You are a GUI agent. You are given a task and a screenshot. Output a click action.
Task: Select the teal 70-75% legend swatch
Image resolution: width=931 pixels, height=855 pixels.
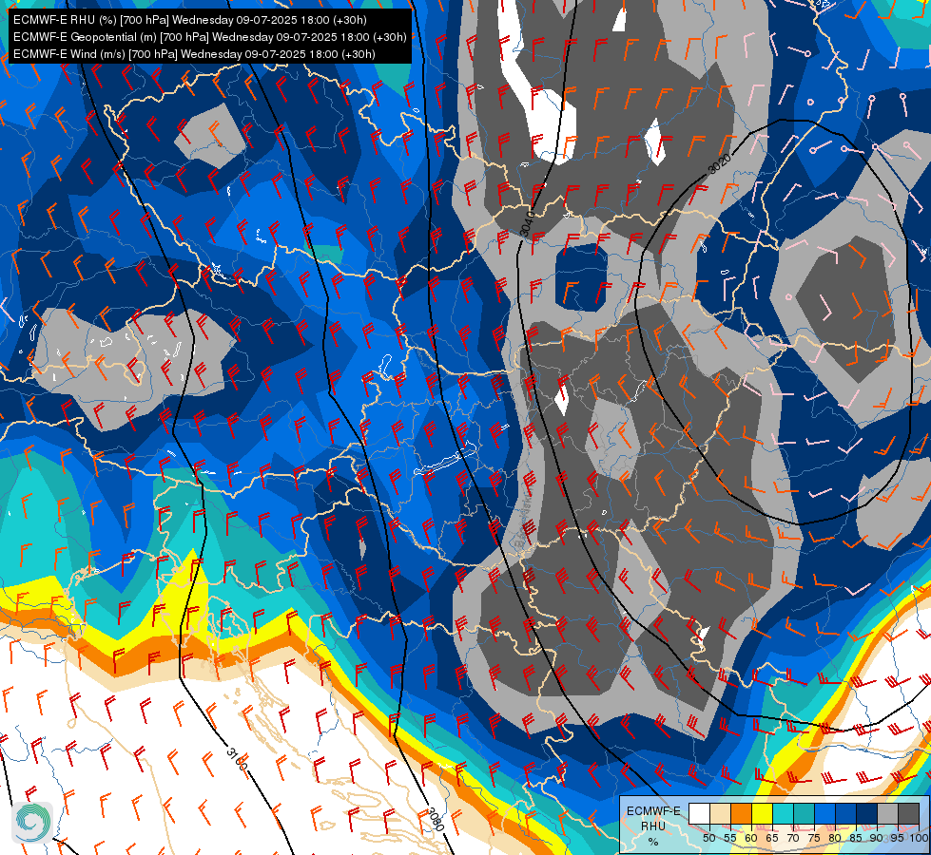click(x=804, y=813)
